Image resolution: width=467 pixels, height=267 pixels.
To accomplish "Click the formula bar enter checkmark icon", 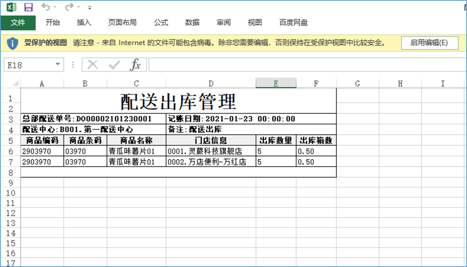I will click(114, 65).
